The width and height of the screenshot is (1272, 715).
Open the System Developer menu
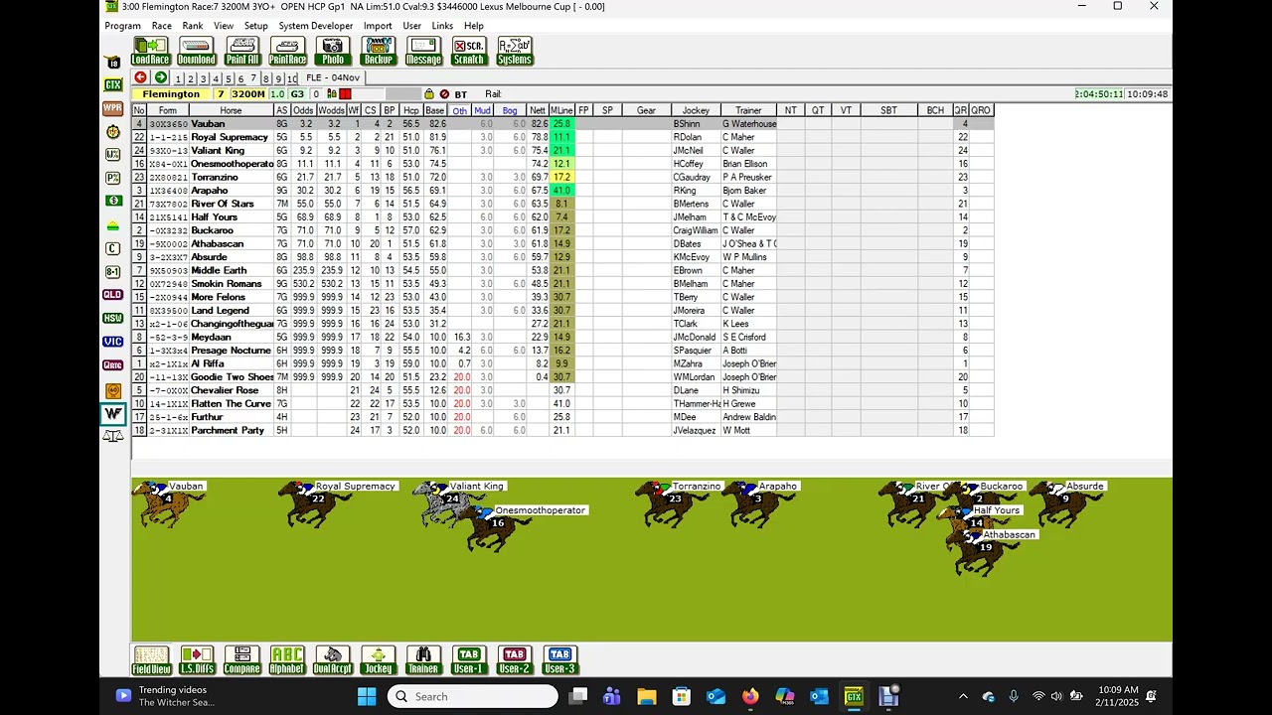316,26
